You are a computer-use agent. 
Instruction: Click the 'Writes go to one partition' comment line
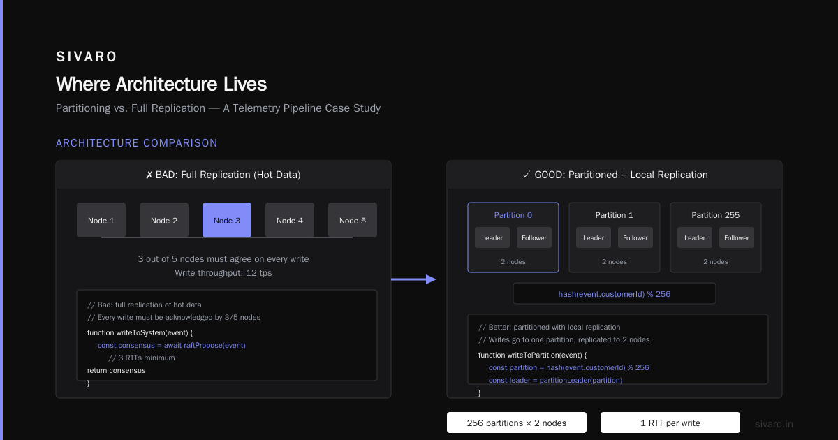(564, 339)
